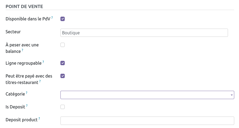This screenshot has height=128, width=239.
Task: Click the Secteur field label
Action: 13,32
